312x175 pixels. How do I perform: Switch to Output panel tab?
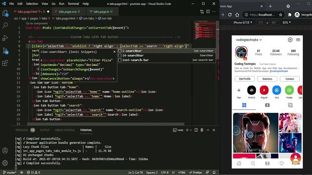click(45, 130)
